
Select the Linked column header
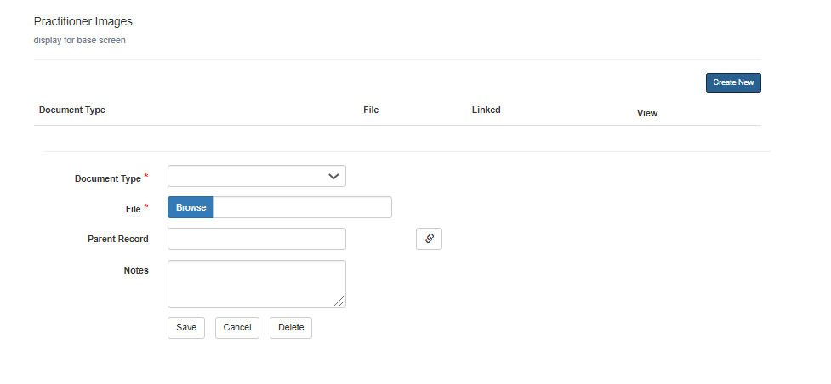[486, 110]
